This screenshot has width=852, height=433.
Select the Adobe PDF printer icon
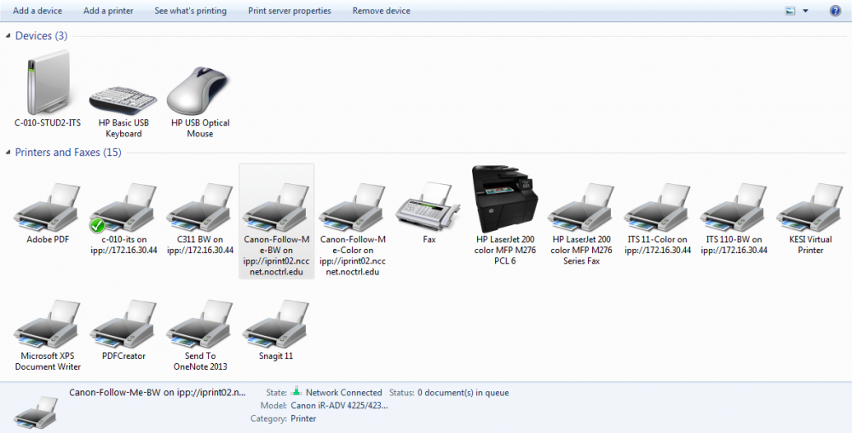pyautogui.click(x=48, y=207)
